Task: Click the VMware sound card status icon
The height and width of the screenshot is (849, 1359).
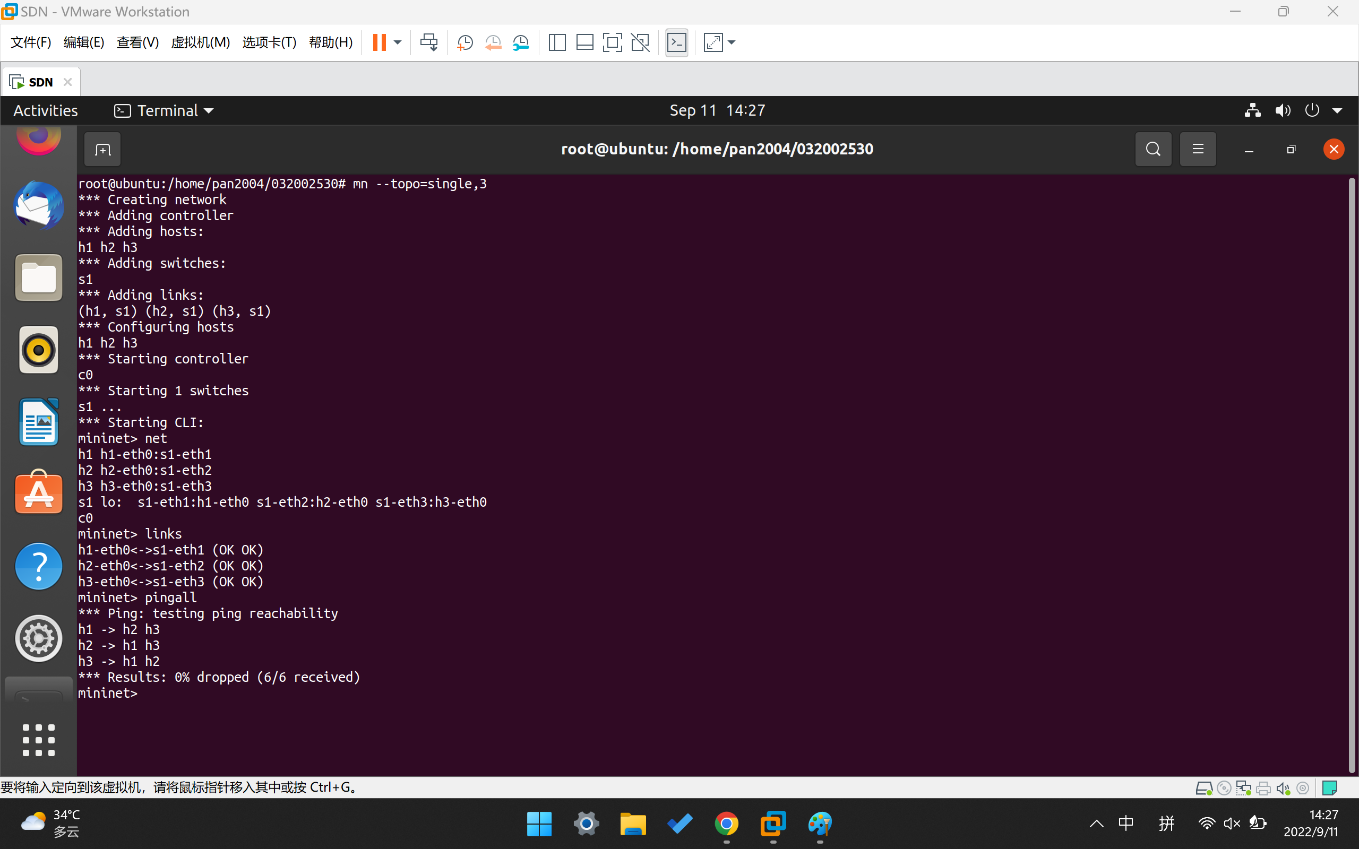Action: 1283,789
